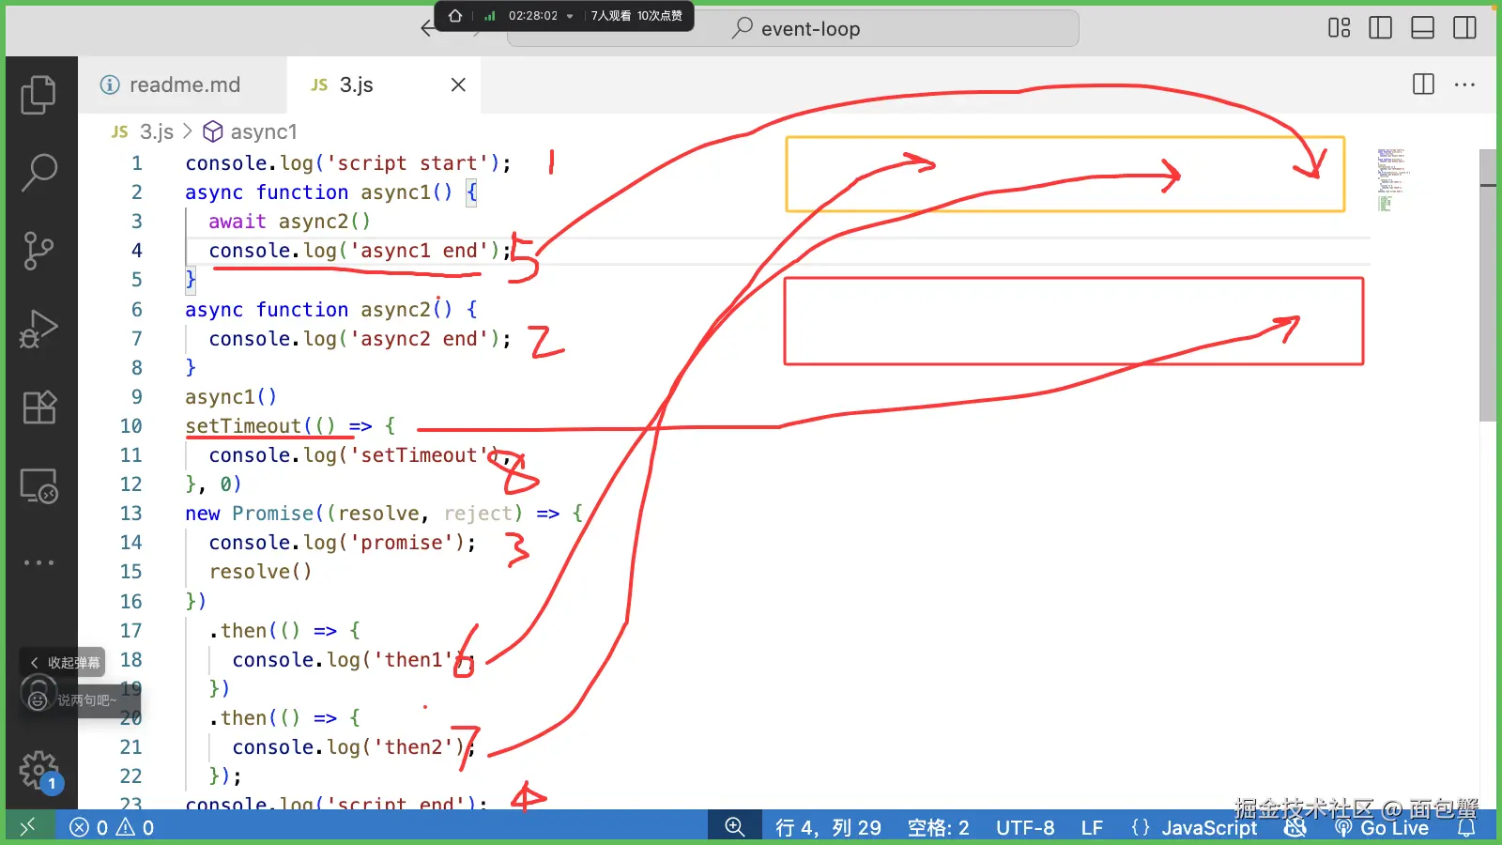Click the event-loop command center search box
This screenshot has width=1502, height=845.
793,28
